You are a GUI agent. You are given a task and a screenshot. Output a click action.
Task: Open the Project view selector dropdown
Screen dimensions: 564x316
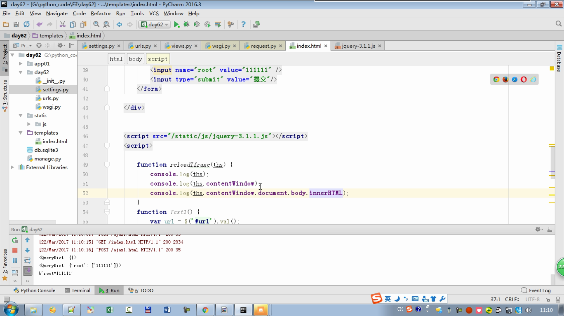click(x=23, y=46)
